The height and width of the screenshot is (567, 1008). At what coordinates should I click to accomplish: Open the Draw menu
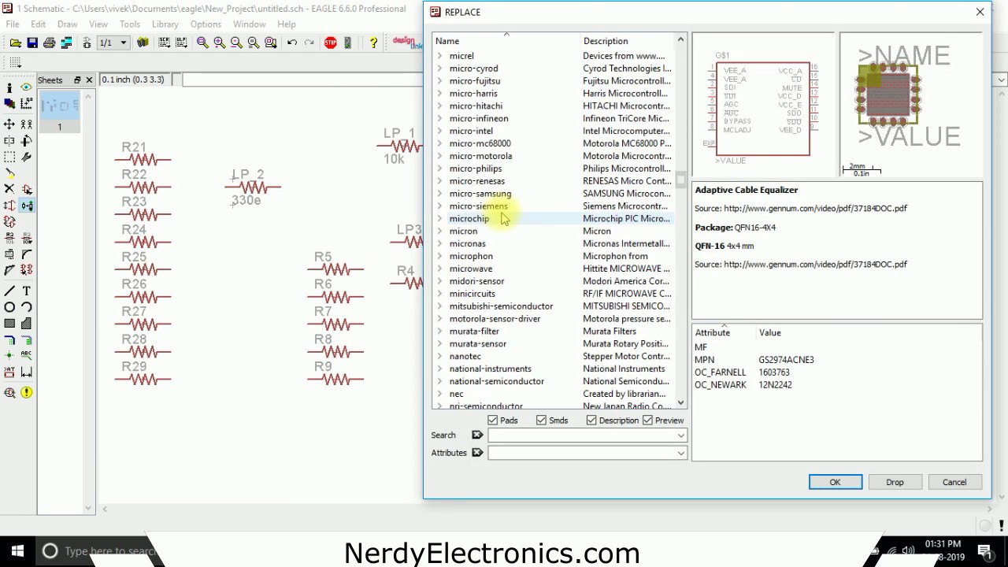67,24
